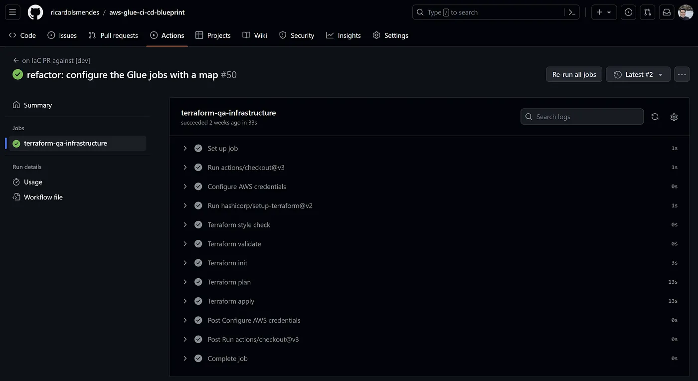This screenshot has width=698, height=381.
Task: Click the refresh logs icon
Action: click(x=655, y=117)
